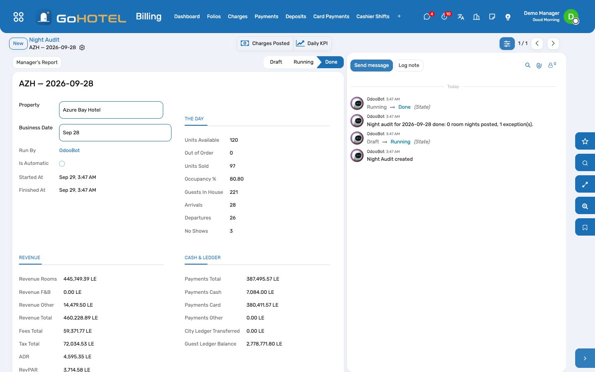Viewport: 595px width, 372px height.
Task: Open the followers icon in chatter
Action: click(552, 65)
